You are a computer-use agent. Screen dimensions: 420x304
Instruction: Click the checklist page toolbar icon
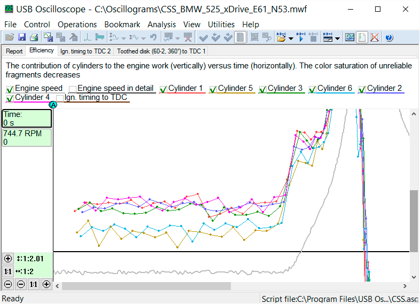[240, 37]
